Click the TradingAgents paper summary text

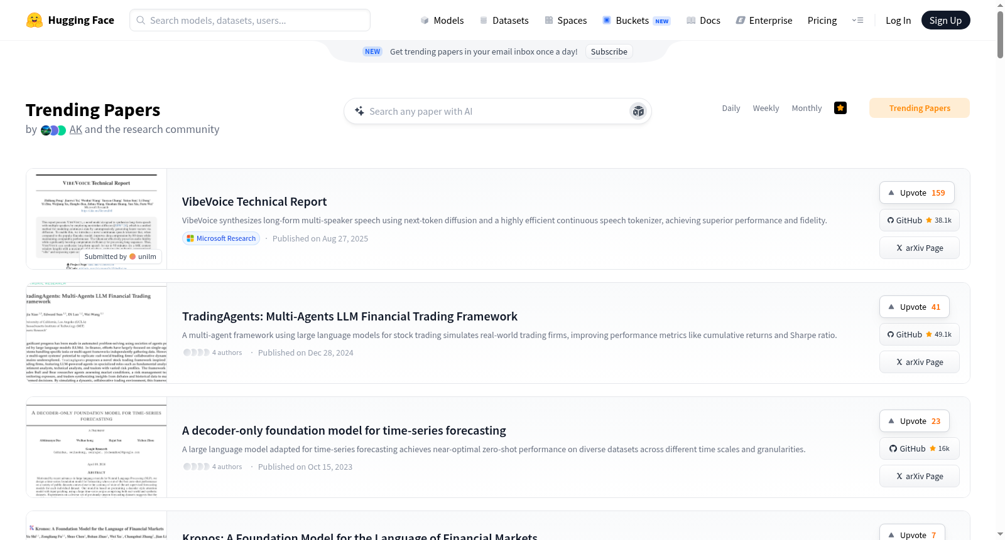pyautogui.click(x=509, y=335)
